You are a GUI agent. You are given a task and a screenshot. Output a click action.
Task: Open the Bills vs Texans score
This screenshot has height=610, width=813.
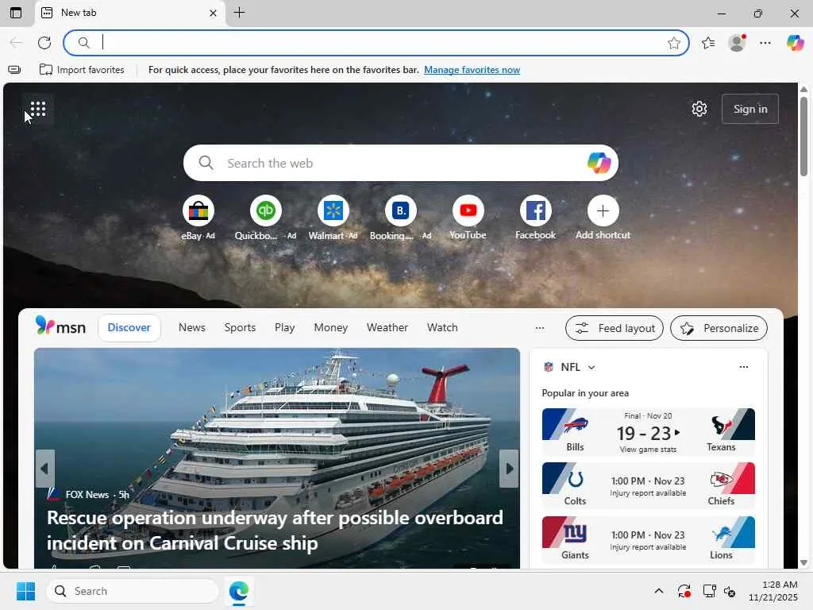click(648, 433)
